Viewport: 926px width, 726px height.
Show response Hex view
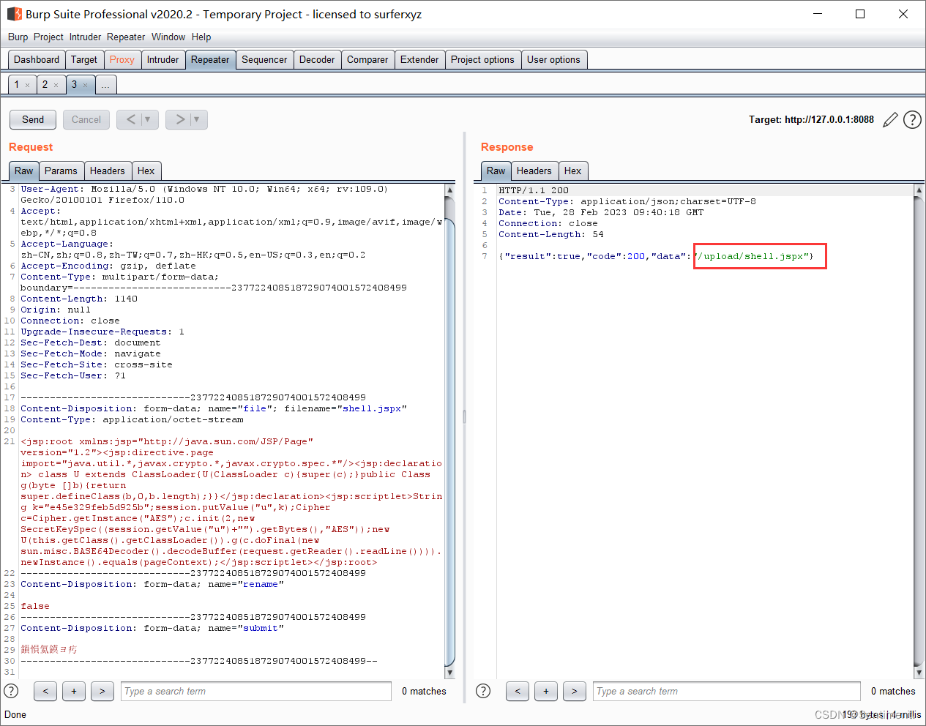(x=572, y=171)
